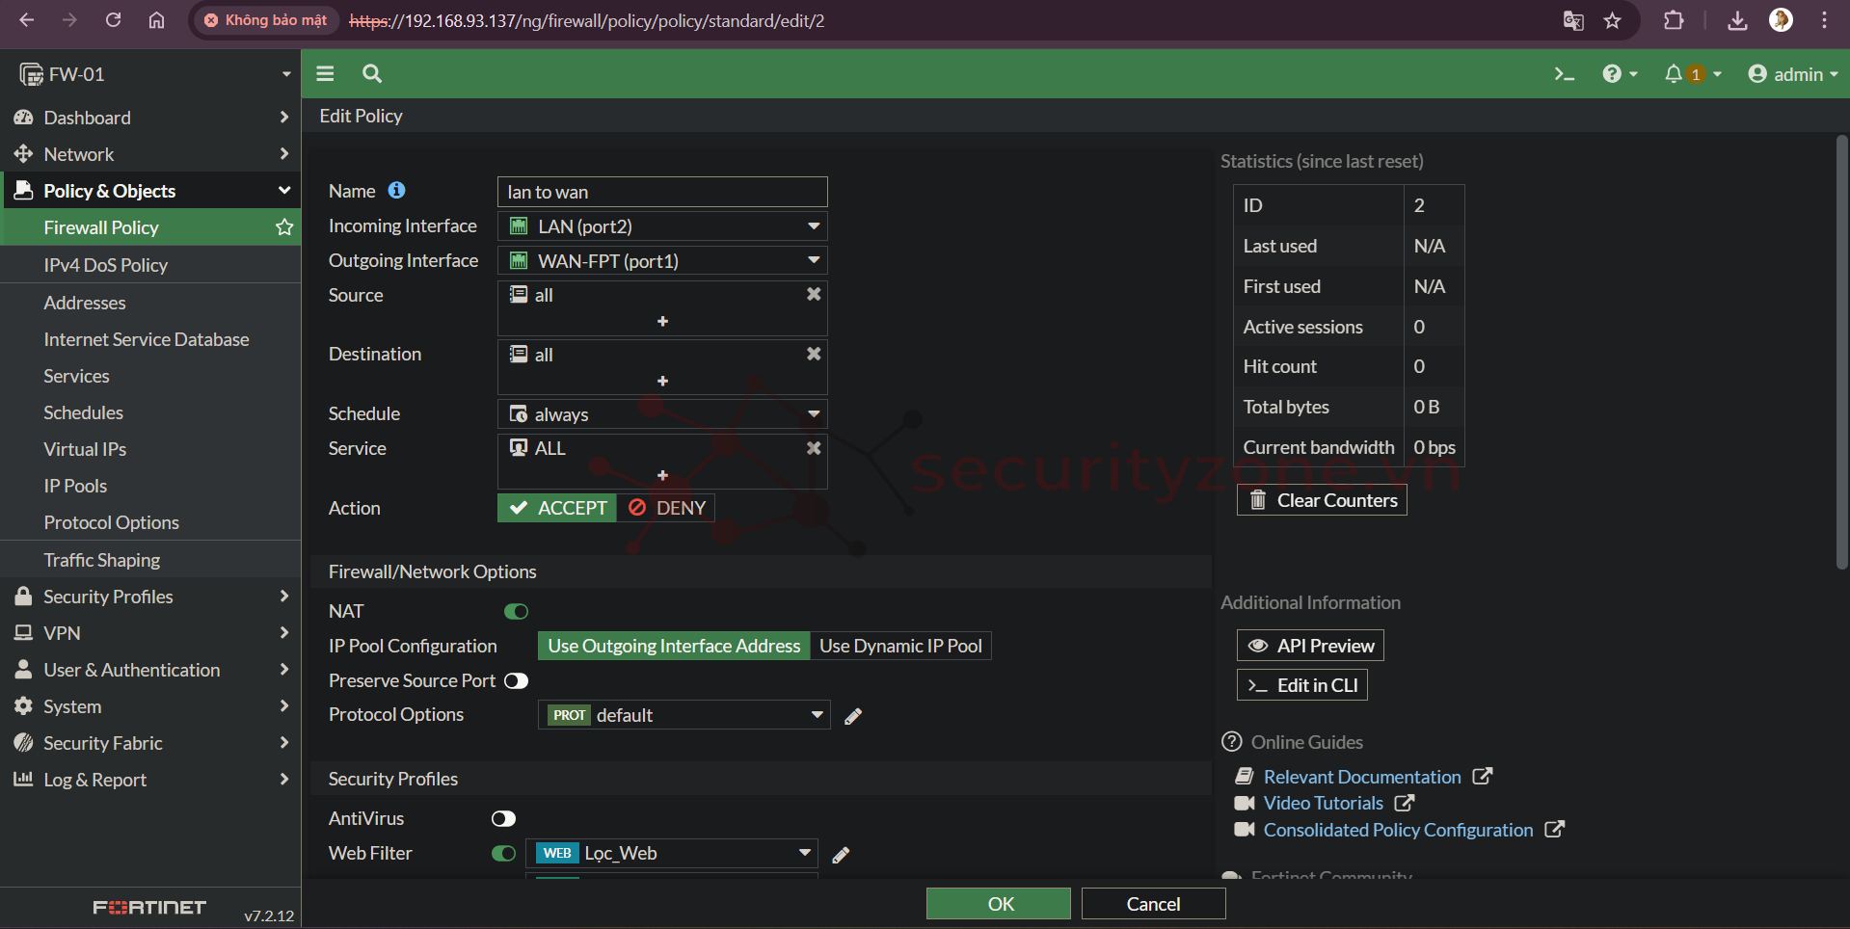Open the Schedule dropdown showing always
The height and width of the screenshot is (929, 1850).
pyautogui.click(x=662, y=414)
